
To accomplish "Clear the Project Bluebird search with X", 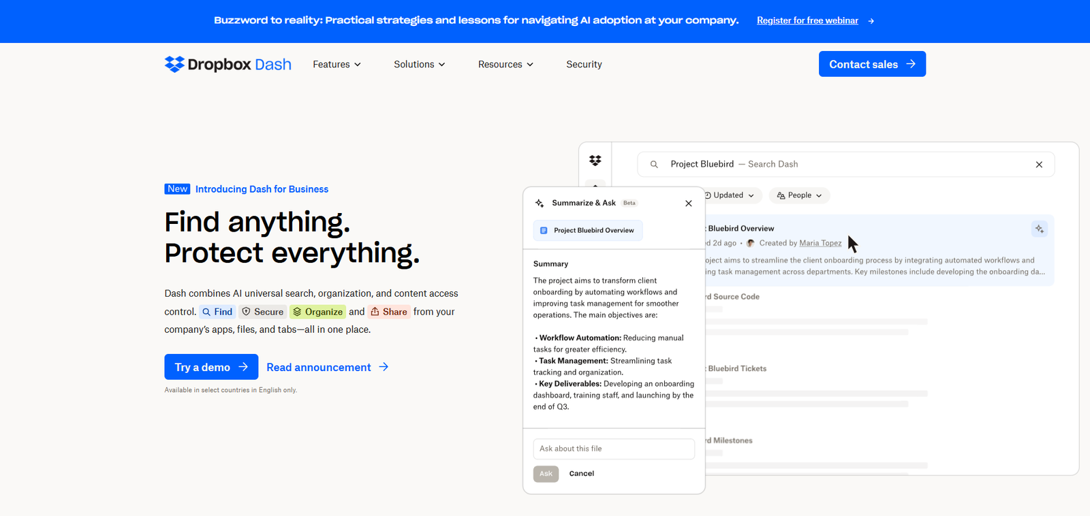I will (1039, 165).
